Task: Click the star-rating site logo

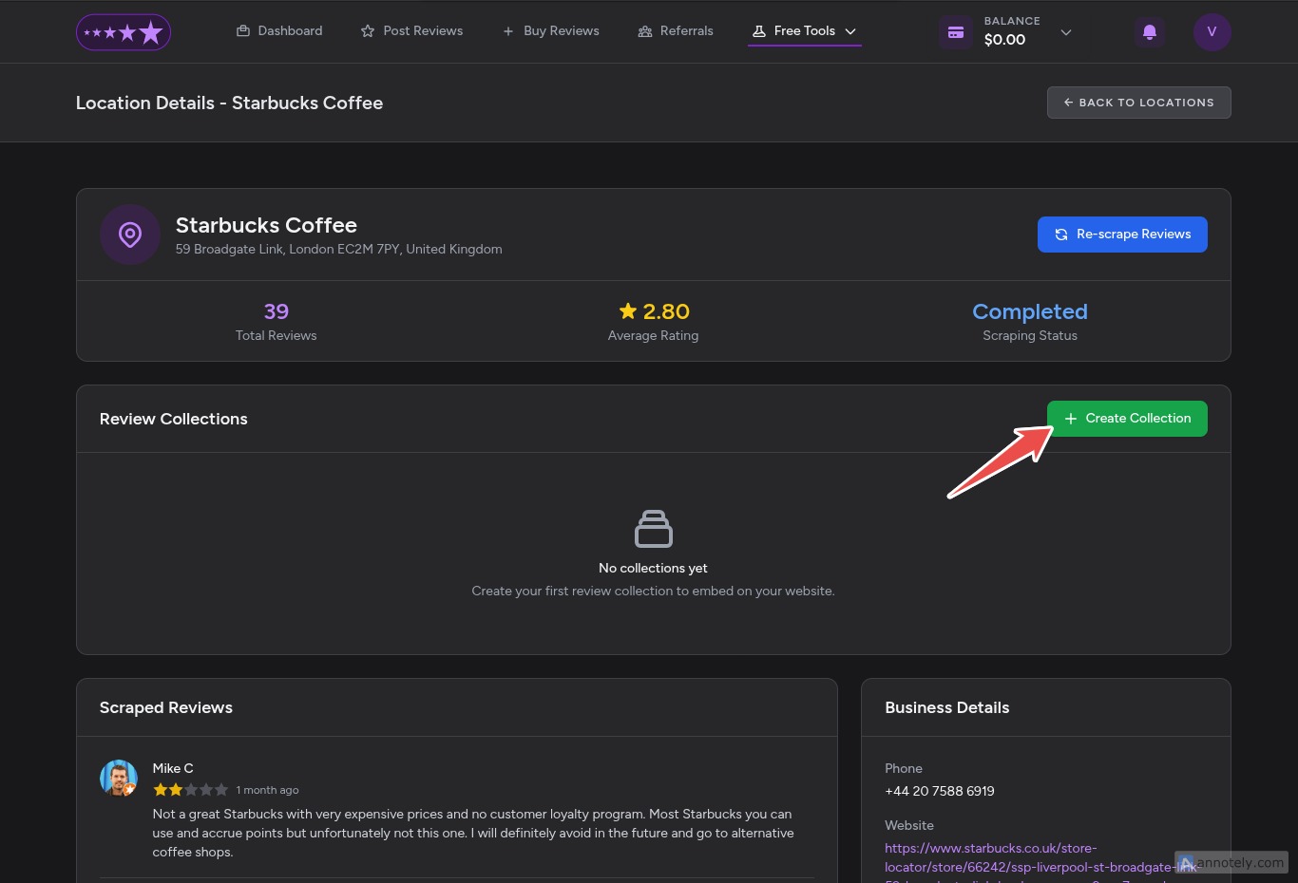Action: [x=124, y=32]
